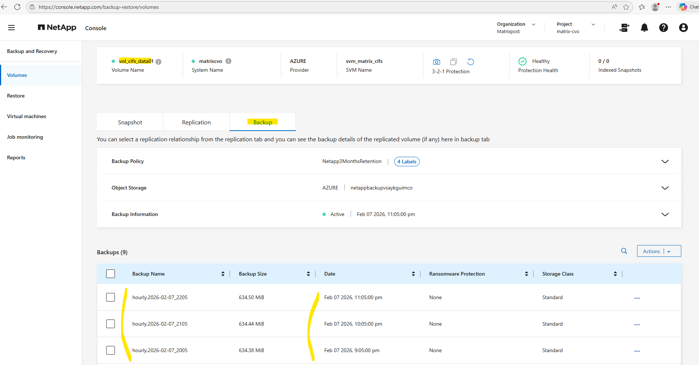Click the agents/connector icon in header
Screen dimensions: 699x365
(x=624, y=28)
